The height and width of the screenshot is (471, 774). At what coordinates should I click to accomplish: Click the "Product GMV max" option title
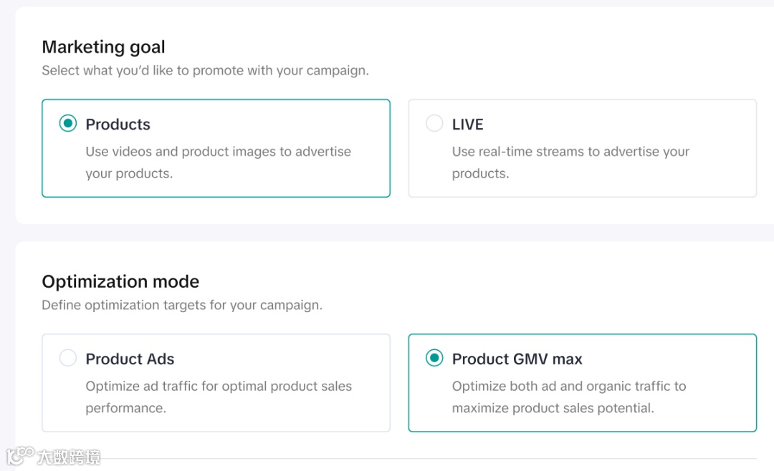click(x=517, y=359)
